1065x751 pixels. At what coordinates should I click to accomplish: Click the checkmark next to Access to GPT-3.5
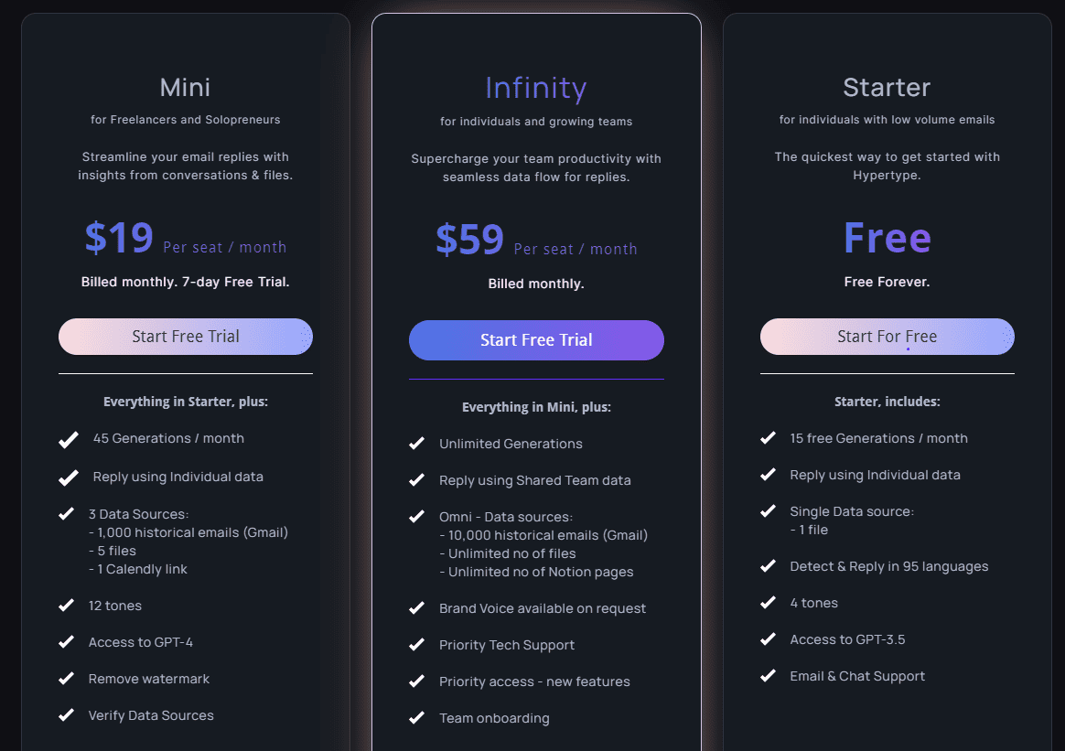tap(768, 639)
